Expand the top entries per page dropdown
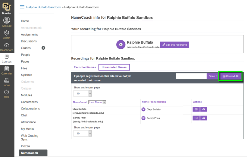This screenshot has height=157, width=247. [83, 94]
